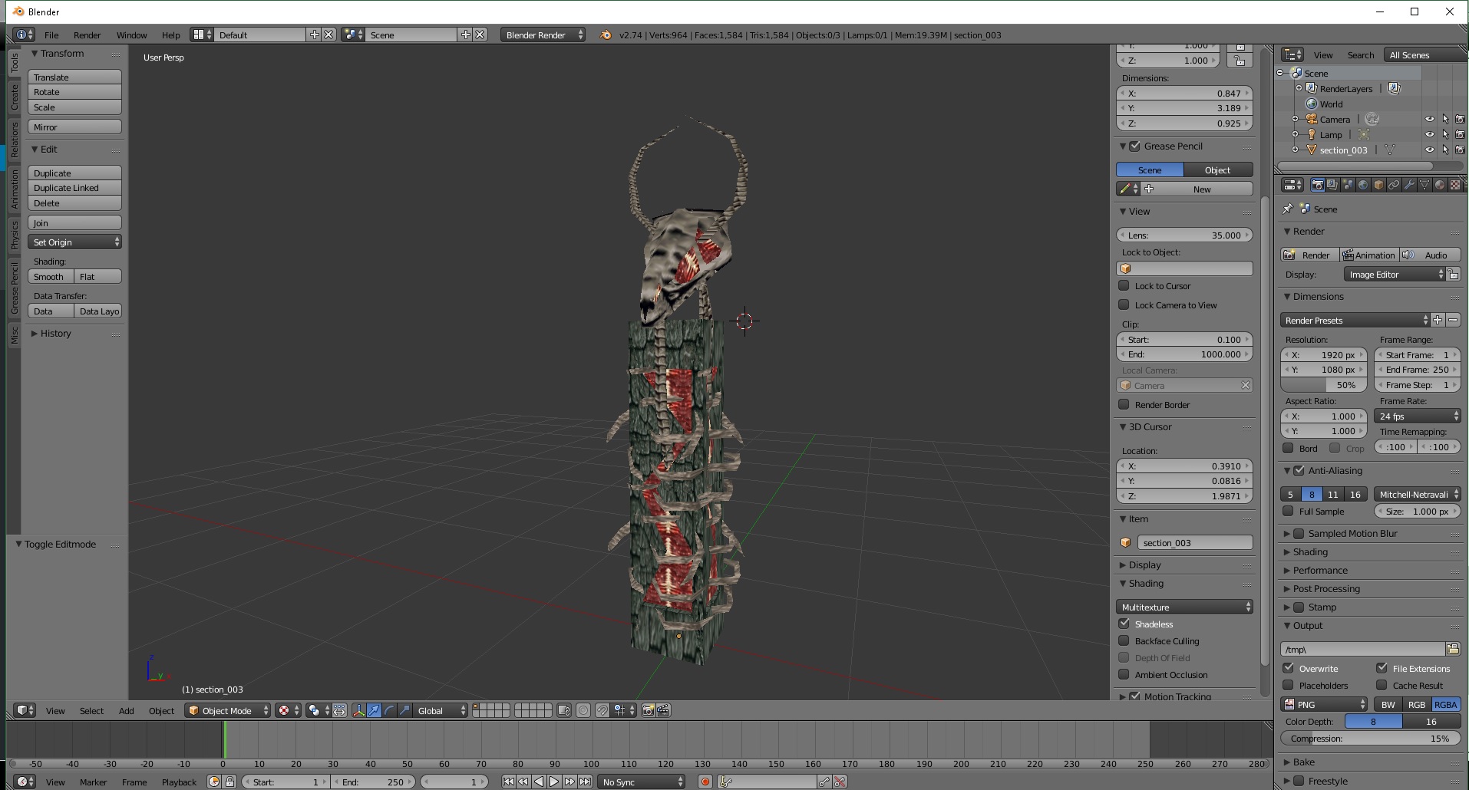
Task: Click the Duplicate Linked button
Action: 74,188
